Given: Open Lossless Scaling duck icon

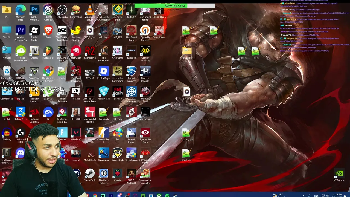Looking at the screenshot, I should (76, 33).
